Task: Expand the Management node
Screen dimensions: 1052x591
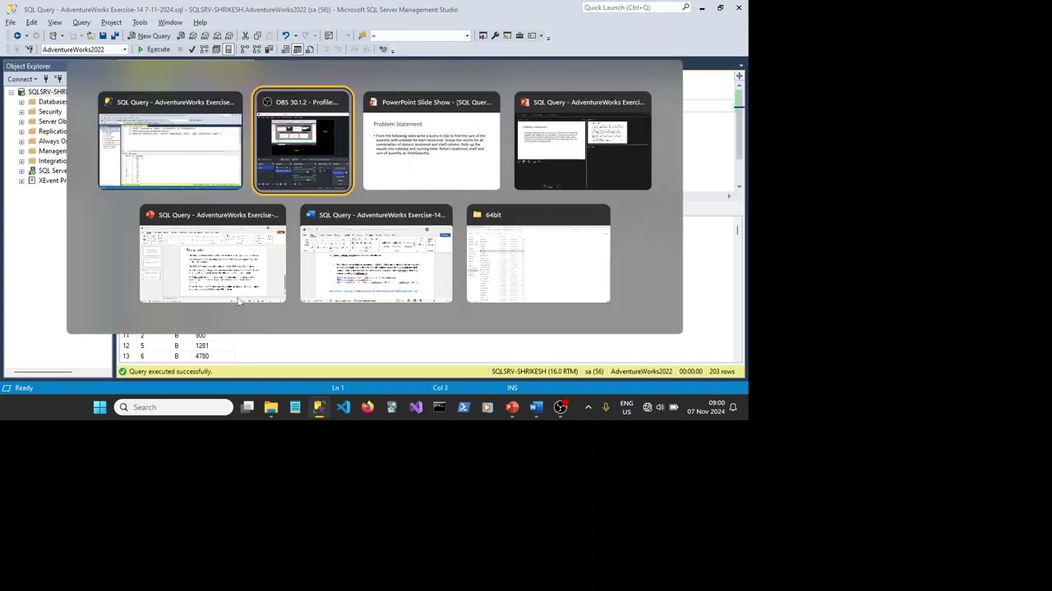Action: coord(21,151)
